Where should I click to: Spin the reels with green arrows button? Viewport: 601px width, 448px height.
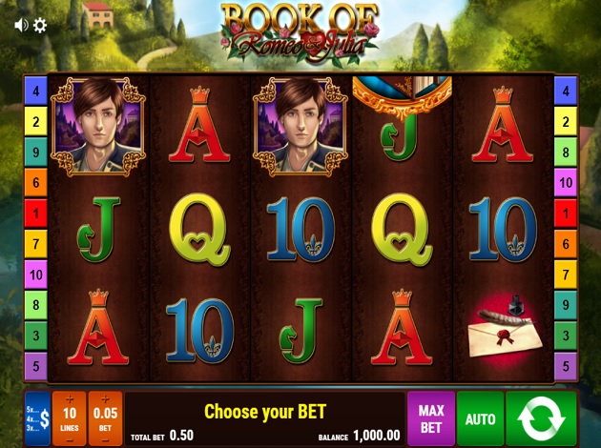541,418
